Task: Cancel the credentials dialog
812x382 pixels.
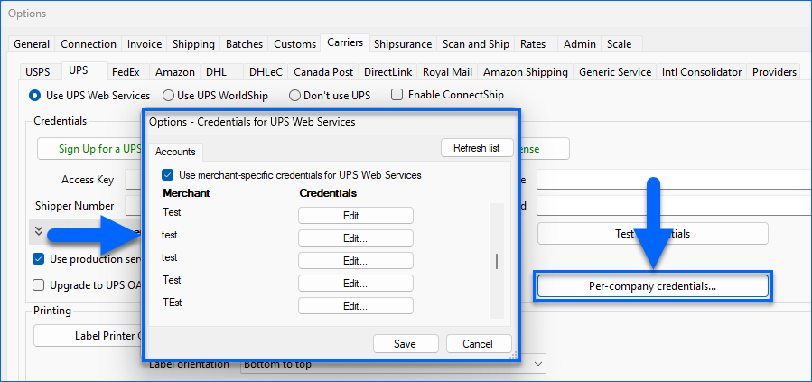Action: [478, 344]
